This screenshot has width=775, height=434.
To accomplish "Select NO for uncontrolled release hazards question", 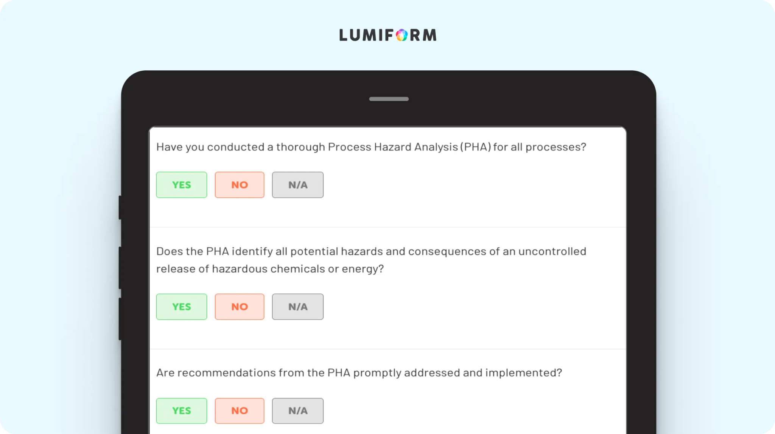I will (240, 307).
